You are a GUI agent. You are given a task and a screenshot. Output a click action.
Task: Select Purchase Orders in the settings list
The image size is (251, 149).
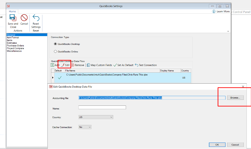tap(15, 46)
